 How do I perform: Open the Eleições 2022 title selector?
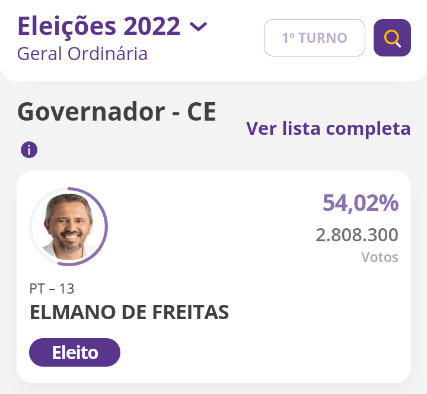[x=98, y=26]
